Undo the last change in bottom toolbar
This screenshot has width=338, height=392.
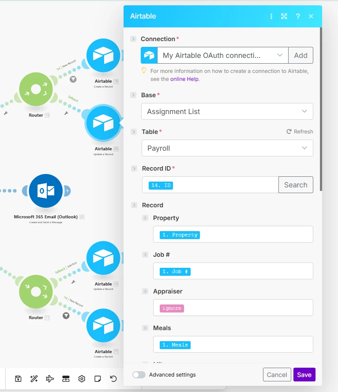113,379
